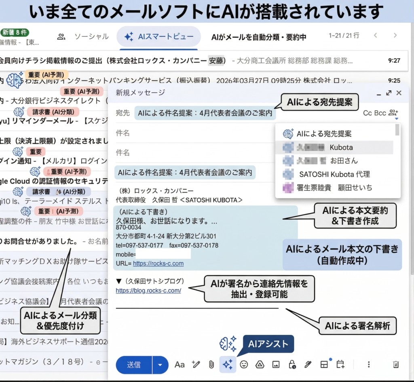Open more options three-dot menu in compose

coord(369,365)
